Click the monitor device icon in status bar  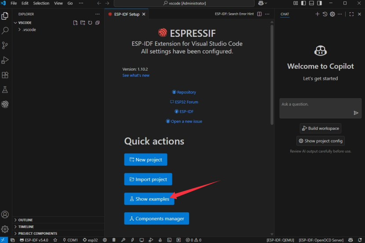[142, 240]
